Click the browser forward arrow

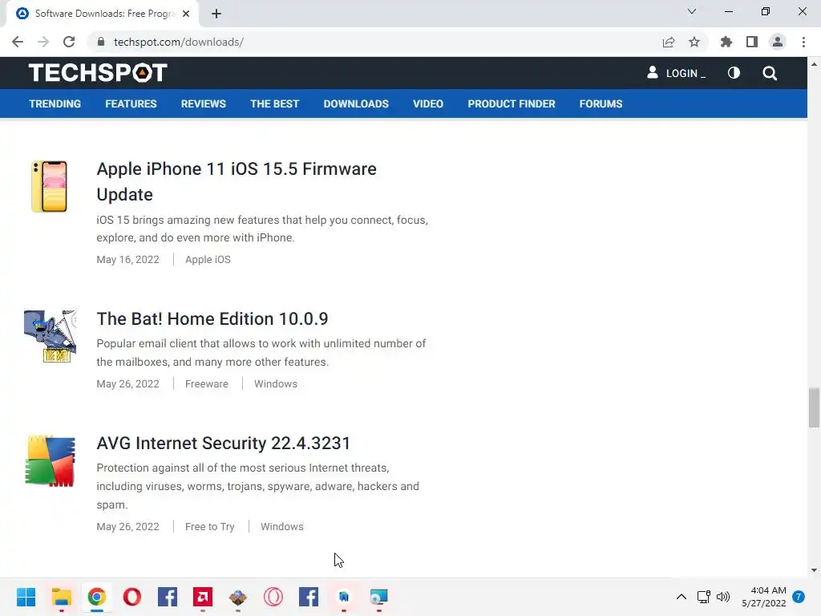click(x=43, y=42)
